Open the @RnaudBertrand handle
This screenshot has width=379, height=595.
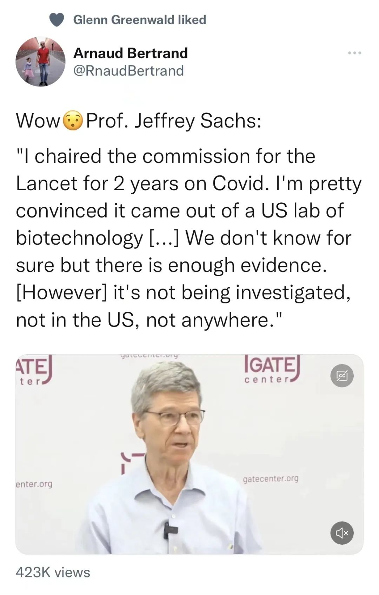tap(128, 71)
